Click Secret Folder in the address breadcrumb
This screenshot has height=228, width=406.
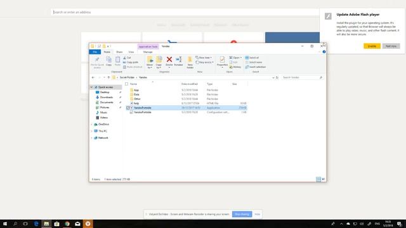click(x=127, y=77)
